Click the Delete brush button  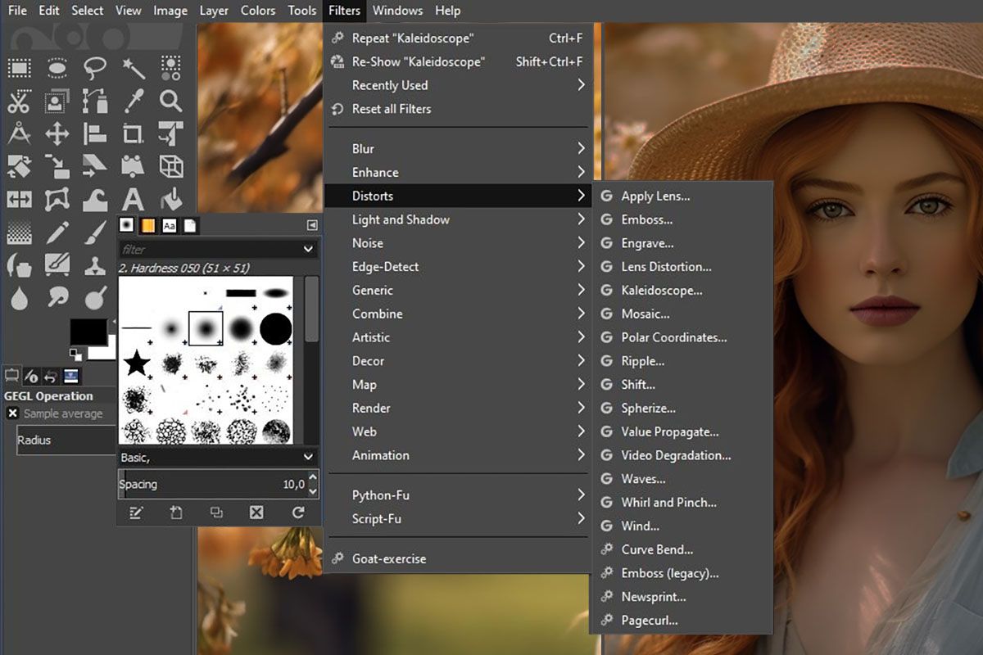tap(256, 513)
